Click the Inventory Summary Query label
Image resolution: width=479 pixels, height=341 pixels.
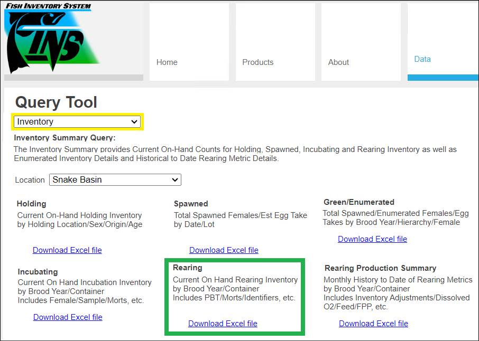pyautogui.click(x=65, y=138)
